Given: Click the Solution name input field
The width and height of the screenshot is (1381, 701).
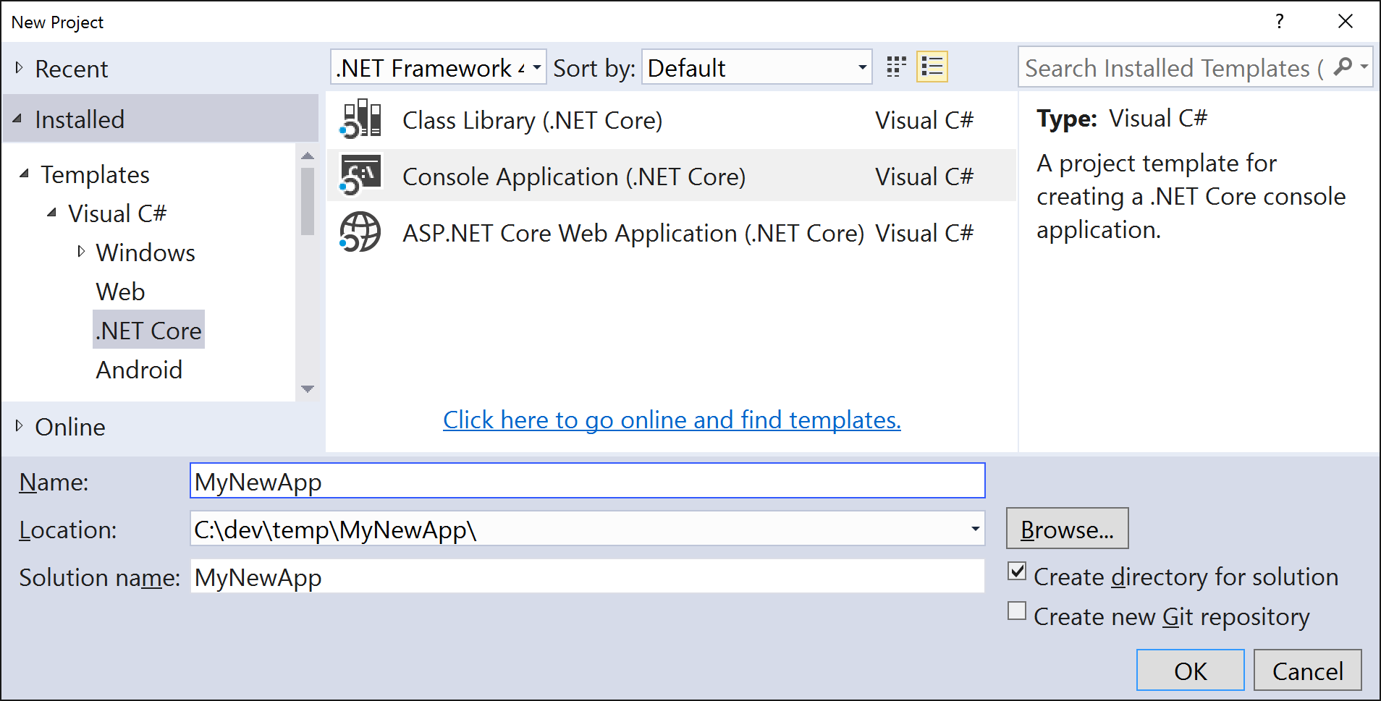Looking at the screenshot, I should tap(587, 577).
